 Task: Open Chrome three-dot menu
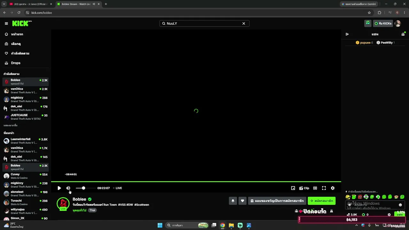[404, 13]
